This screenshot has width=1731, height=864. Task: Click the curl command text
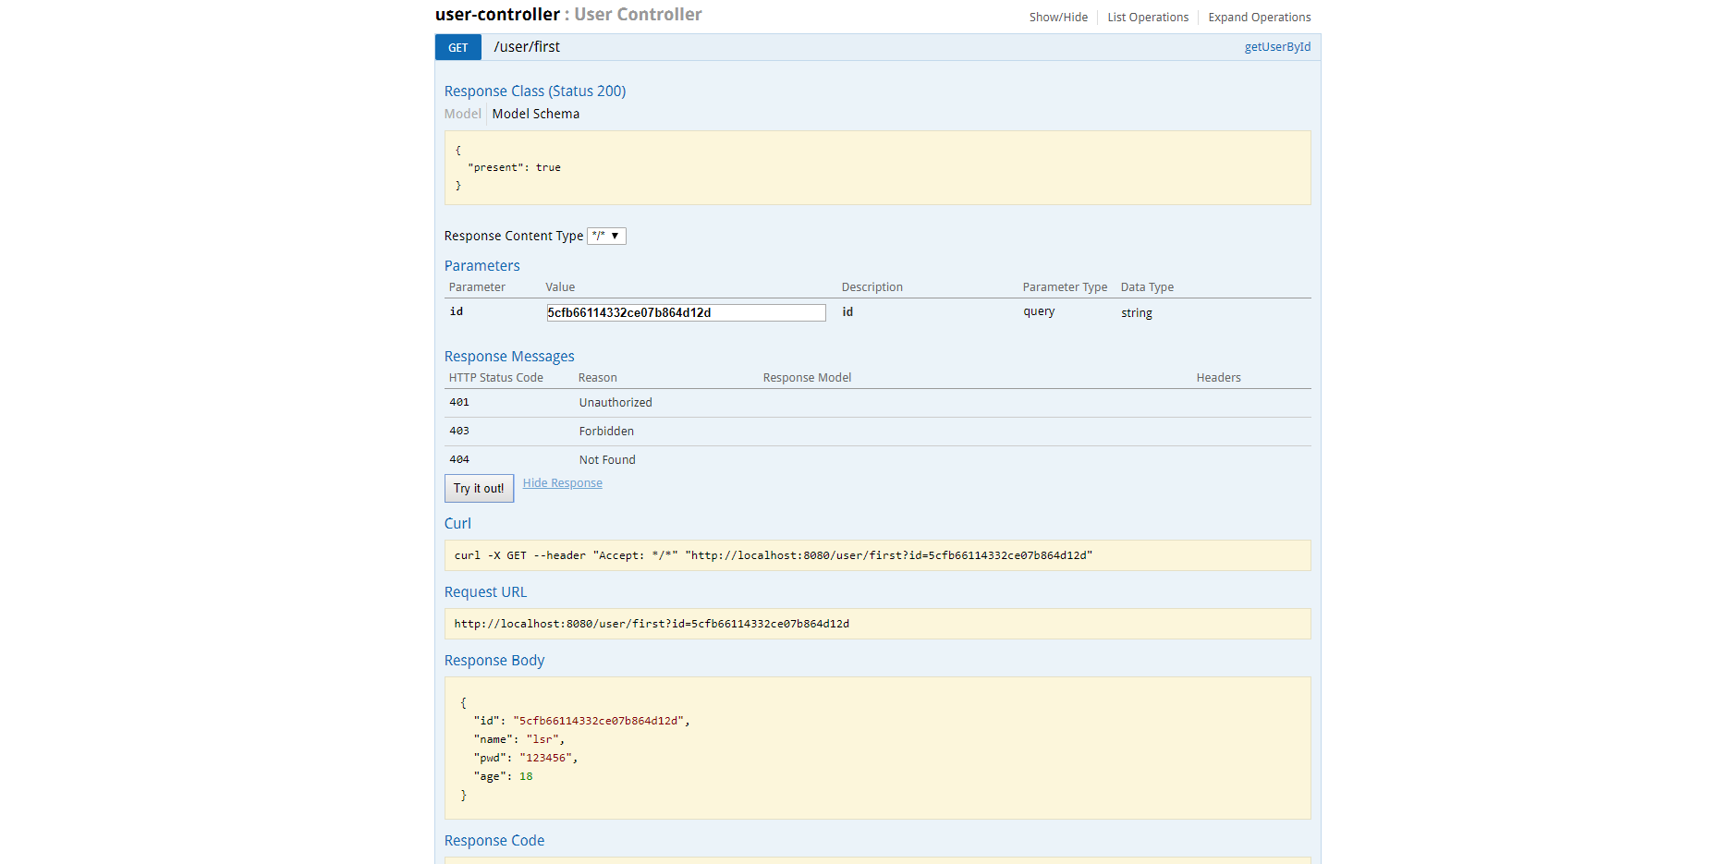[x=774, y=555]
